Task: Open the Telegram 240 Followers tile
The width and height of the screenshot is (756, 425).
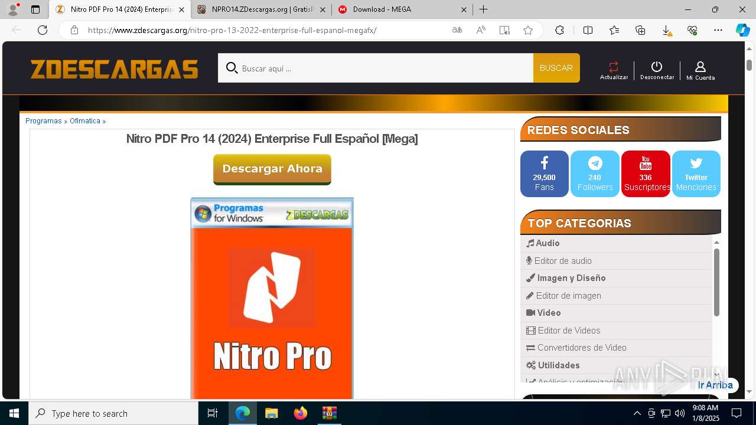Action: click(x=595, y=174)
